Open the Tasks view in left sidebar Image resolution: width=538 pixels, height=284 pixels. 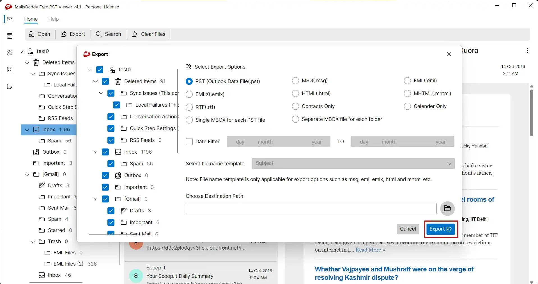click(10, 69)
